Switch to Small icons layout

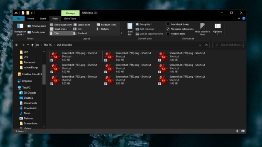[58, 29]
